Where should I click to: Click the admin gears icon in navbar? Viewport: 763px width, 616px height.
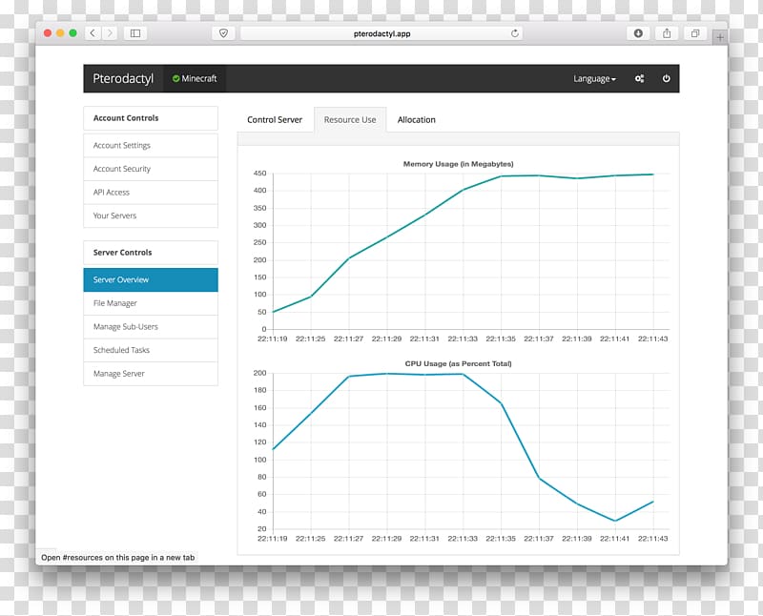[639, 78]
